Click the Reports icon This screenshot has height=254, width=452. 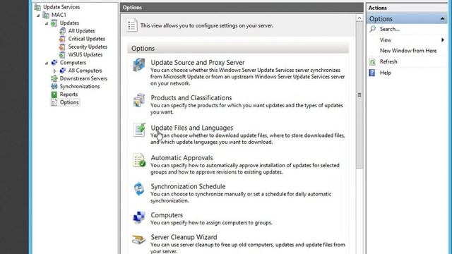pyautogui.click(x=54, y=95)
